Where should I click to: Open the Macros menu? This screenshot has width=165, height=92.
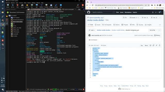coord(38,3)
